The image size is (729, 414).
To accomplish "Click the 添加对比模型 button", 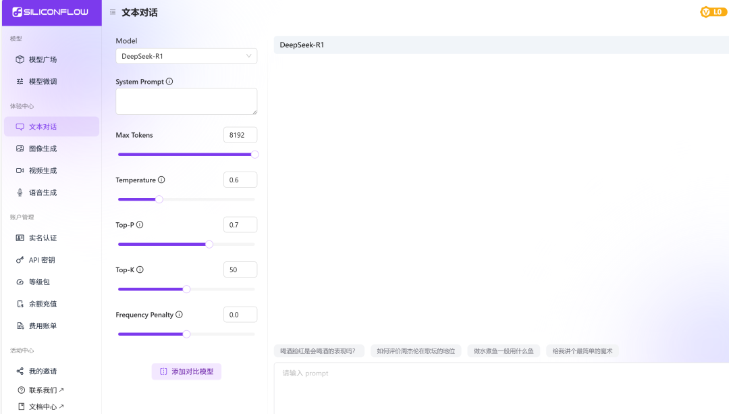I will [186, 371].
